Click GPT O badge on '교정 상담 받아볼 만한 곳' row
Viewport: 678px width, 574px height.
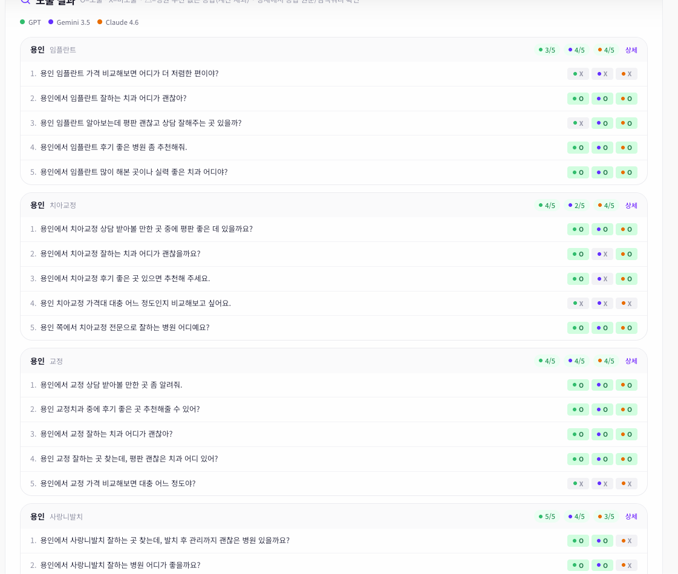pos(578,385)
